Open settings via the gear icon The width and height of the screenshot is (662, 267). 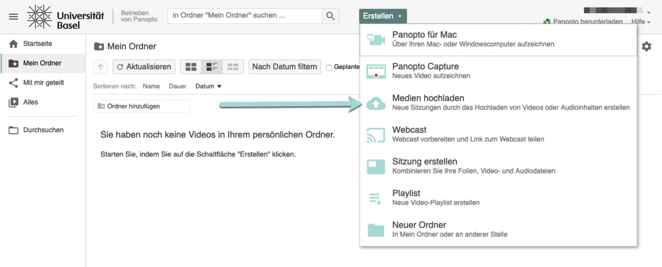646,46
